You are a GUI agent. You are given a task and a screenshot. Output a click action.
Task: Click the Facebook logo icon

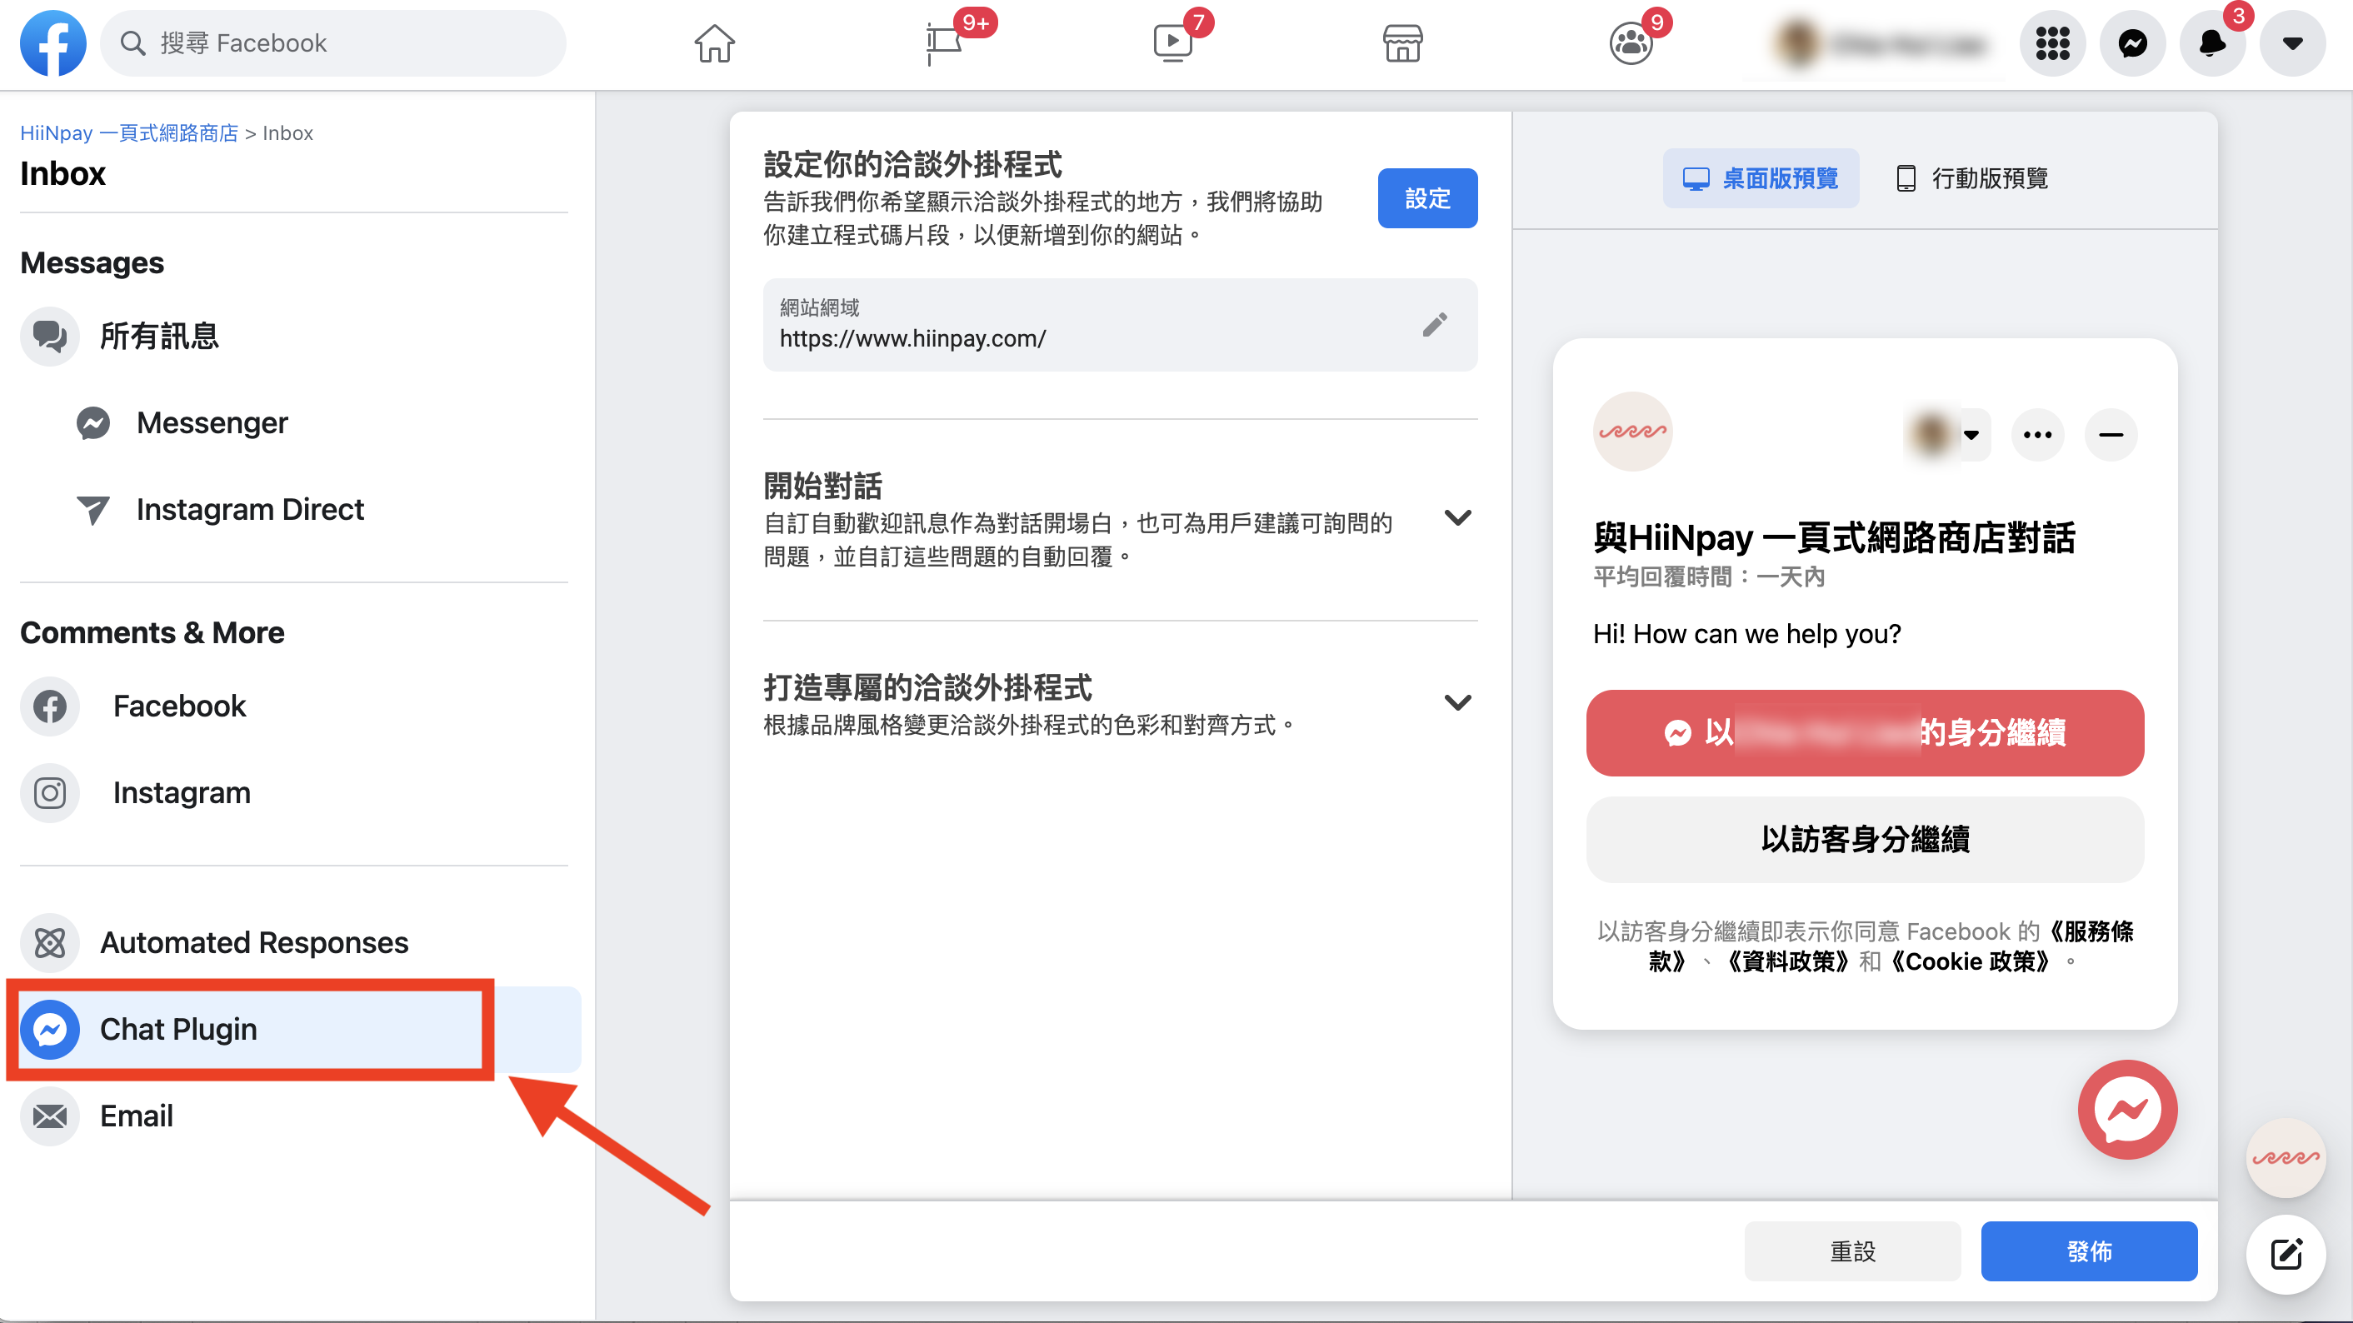(x=53, y=43)
